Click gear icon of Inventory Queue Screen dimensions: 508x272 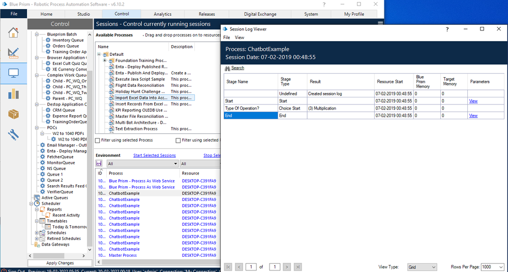[x=48, y=40]
